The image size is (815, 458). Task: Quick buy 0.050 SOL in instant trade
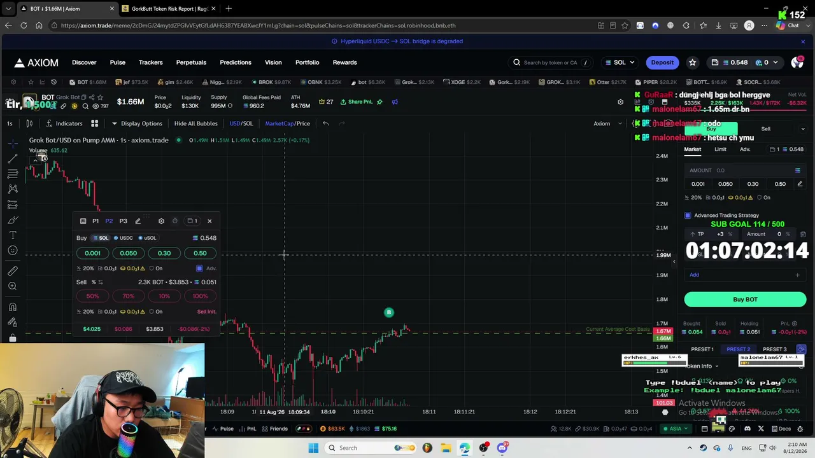click(x=128, y=253)
